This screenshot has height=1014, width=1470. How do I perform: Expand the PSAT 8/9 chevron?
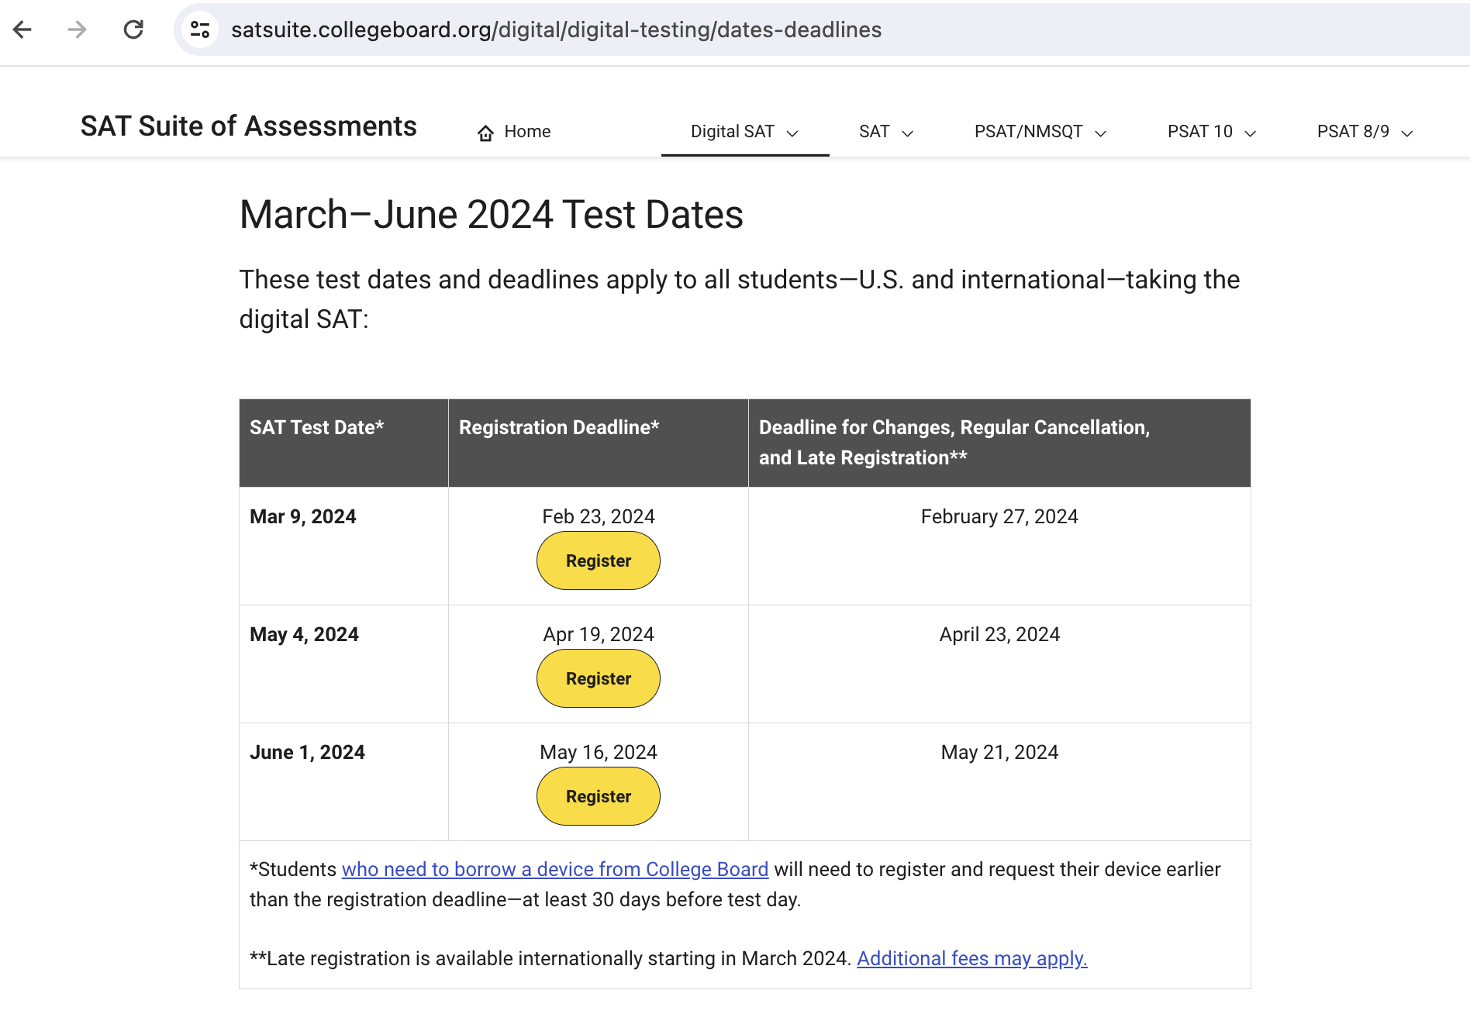[1407, 133]
